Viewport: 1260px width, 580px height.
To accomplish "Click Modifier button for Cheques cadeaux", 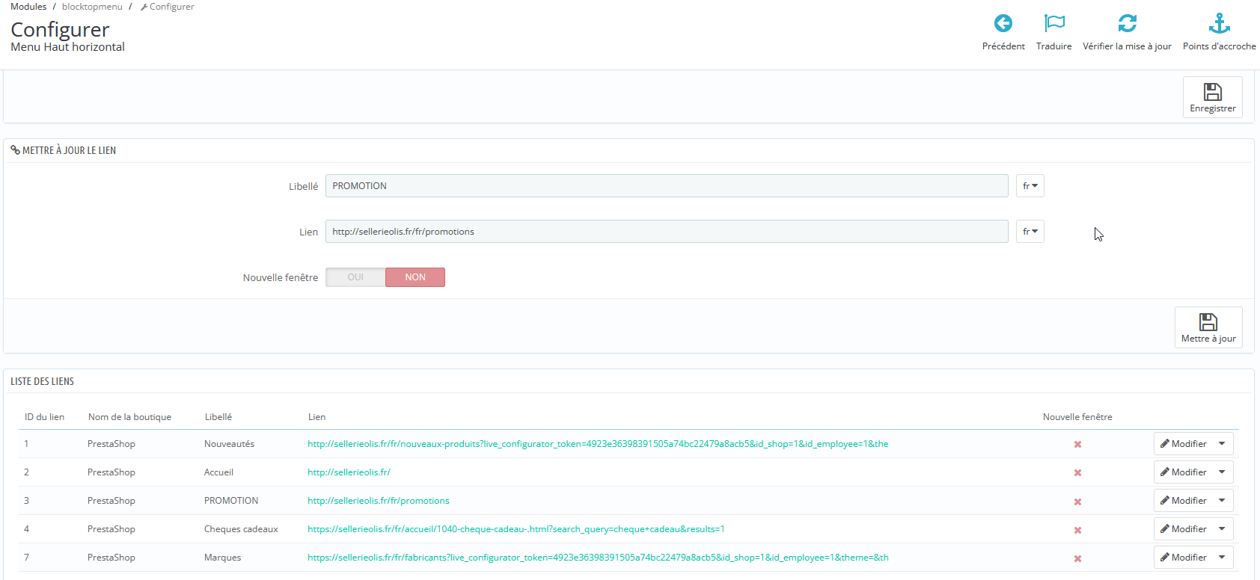I will (x=1183, y=529).
